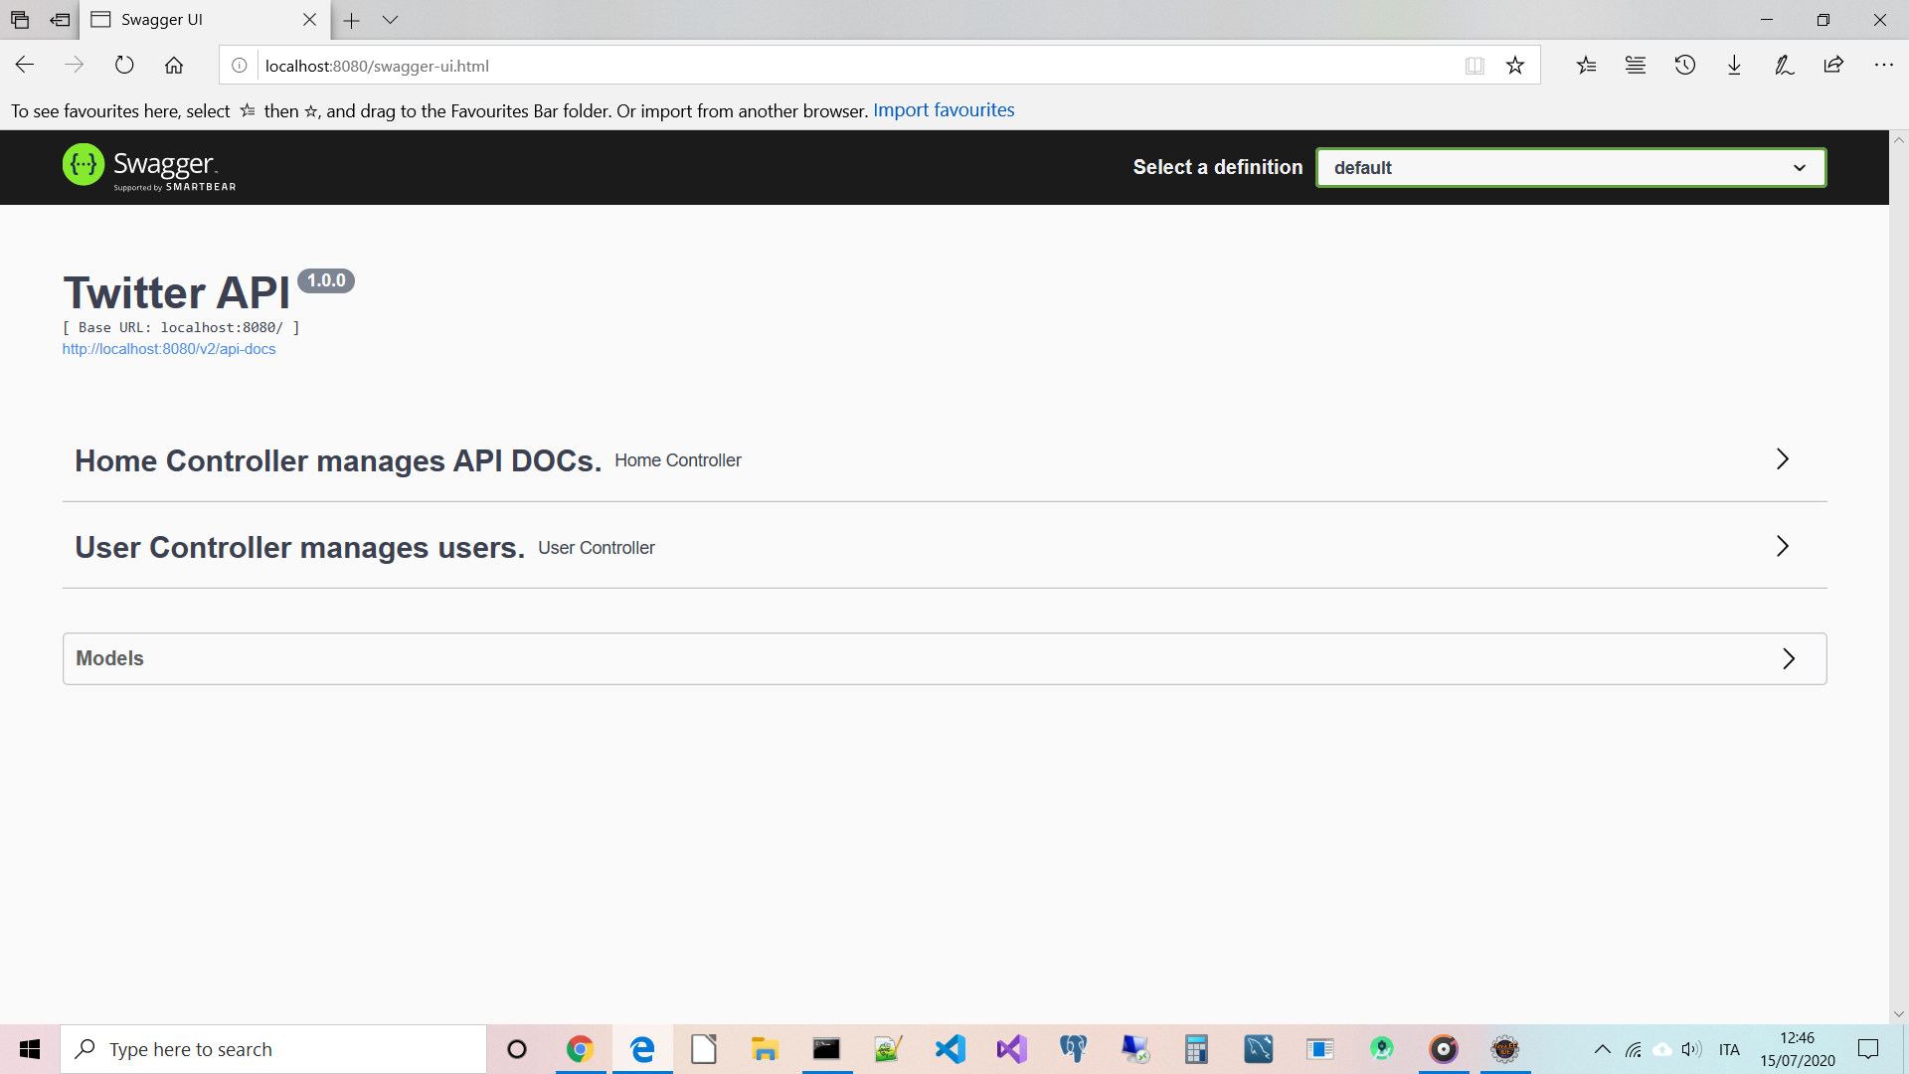Open the api-docs URL link

pyautogui.click(x=169, y=349)
